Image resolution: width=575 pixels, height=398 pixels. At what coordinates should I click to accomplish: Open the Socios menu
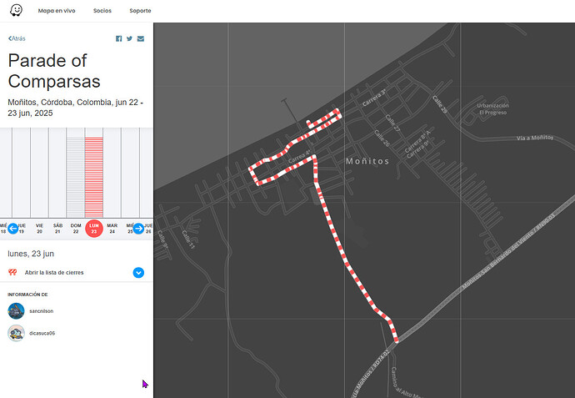pos(102,11)
